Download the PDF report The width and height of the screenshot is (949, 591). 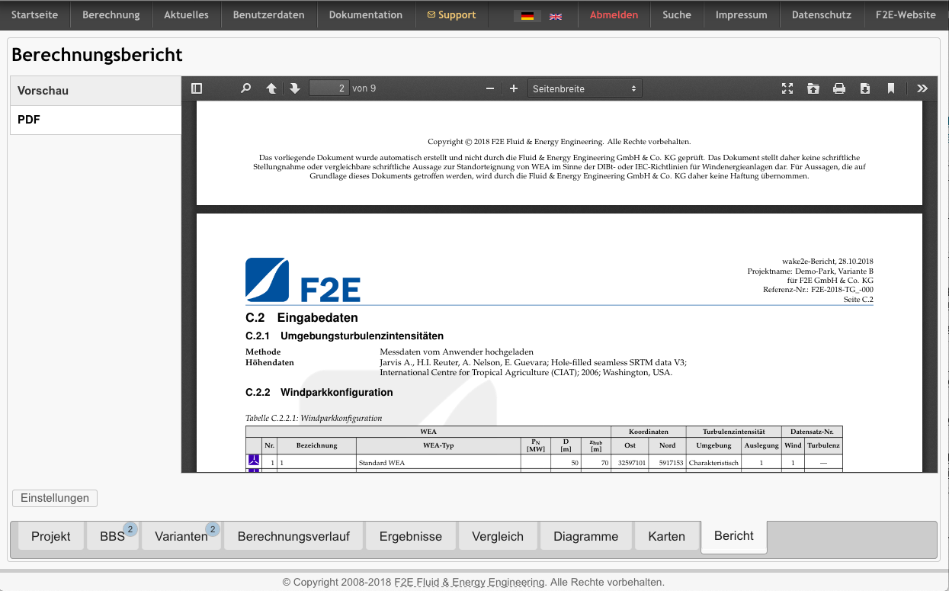(x=865, y=88)
